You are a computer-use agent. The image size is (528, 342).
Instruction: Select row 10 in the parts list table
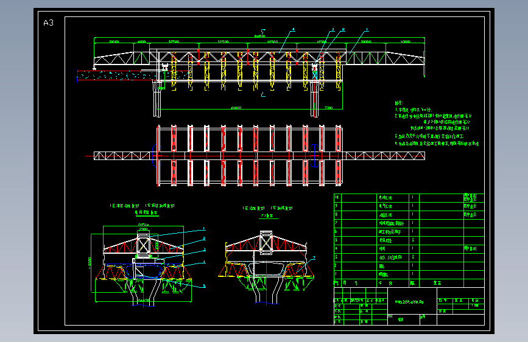409,198
